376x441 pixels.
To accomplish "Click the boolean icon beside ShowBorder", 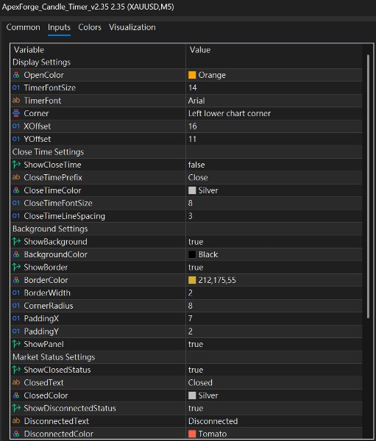I will coord(16,268).
